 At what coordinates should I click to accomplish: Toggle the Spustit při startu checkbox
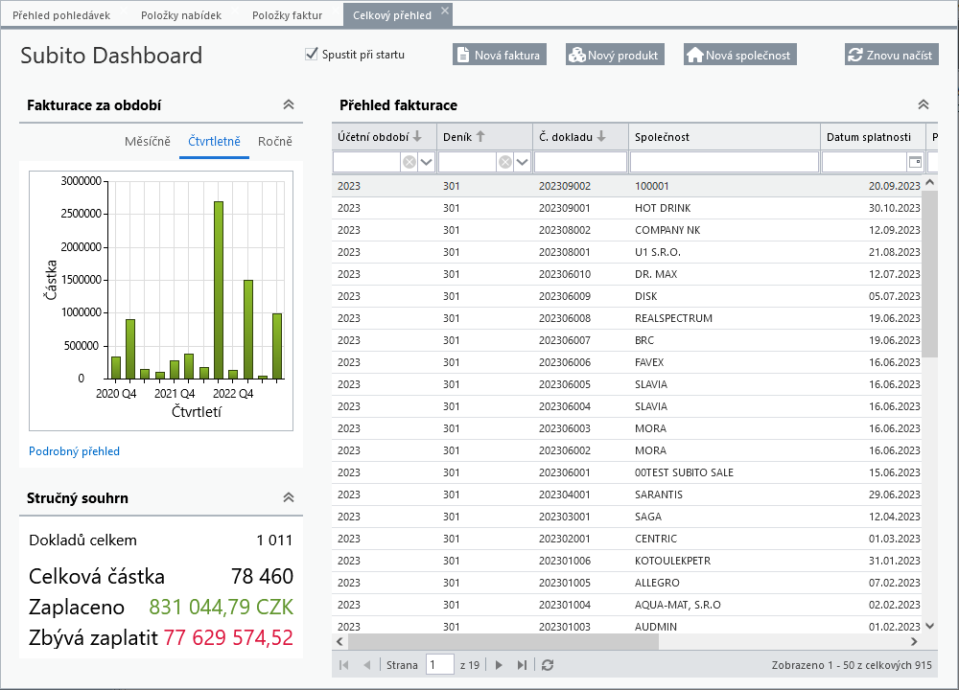pyautogui.click(x=312, y=55)
